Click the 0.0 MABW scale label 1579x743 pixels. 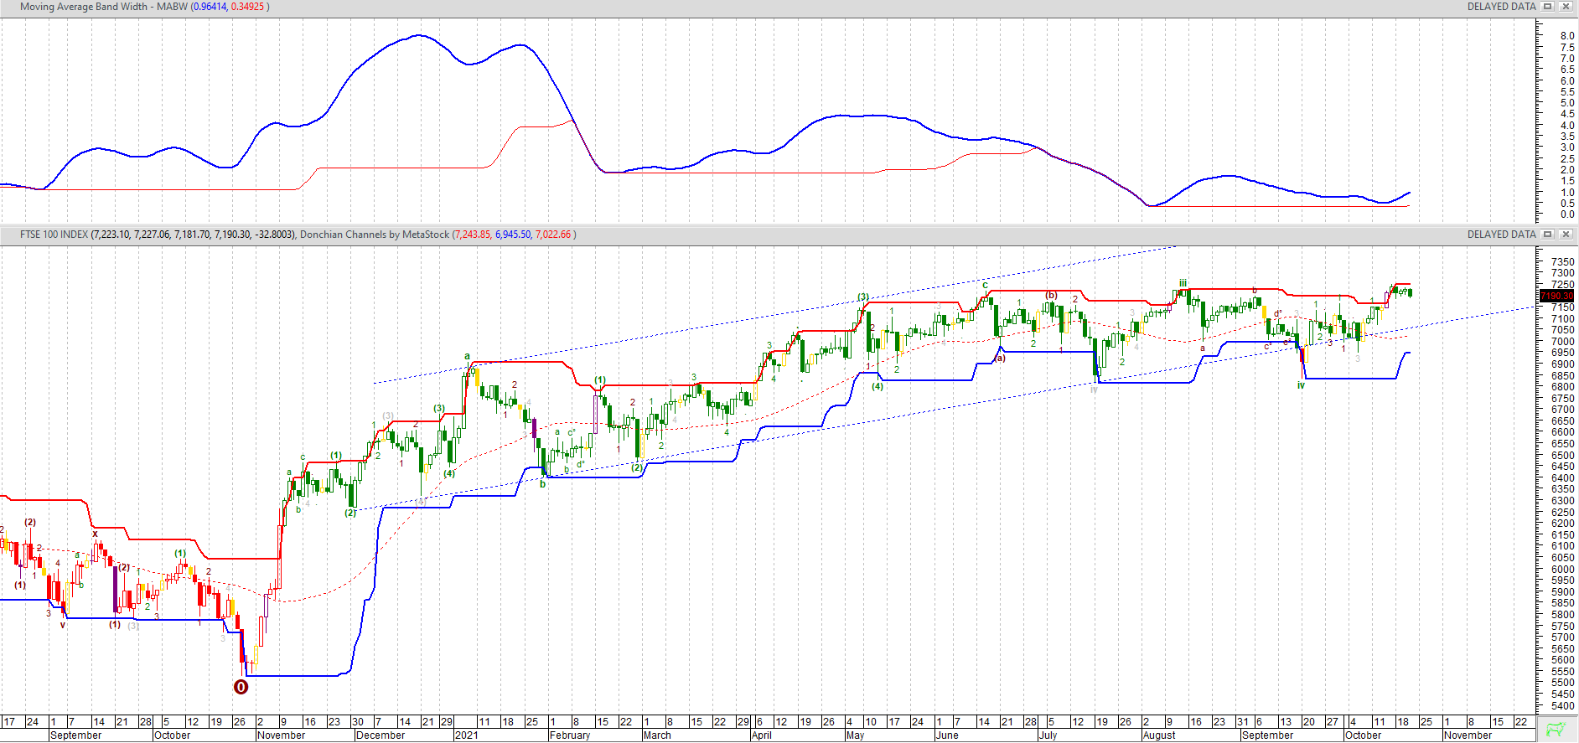coord(1567,214)
